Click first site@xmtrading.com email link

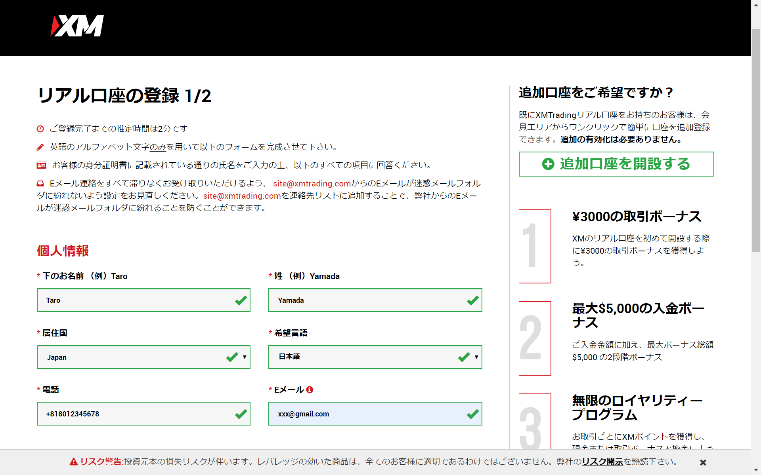pos(312,184)
